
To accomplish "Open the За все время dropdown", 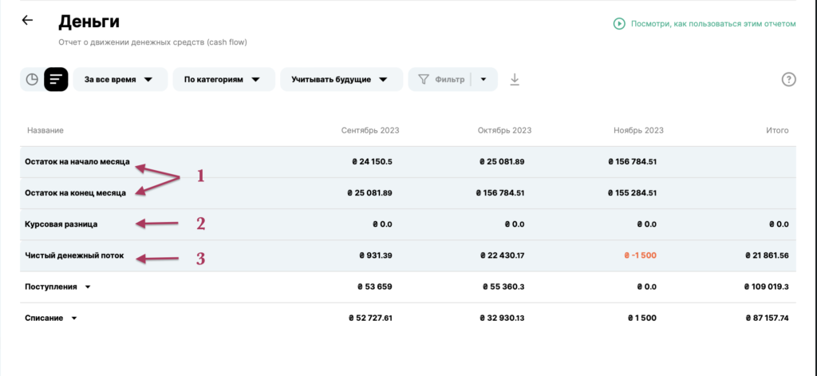I will (x=120, y=80).
